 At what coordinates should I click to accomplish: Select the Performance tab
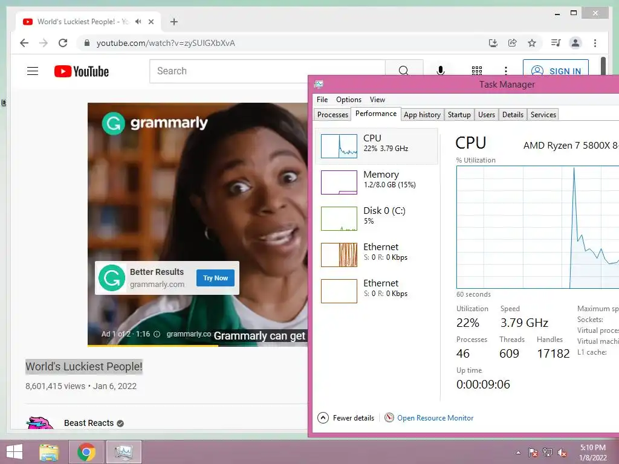(376, 114)
